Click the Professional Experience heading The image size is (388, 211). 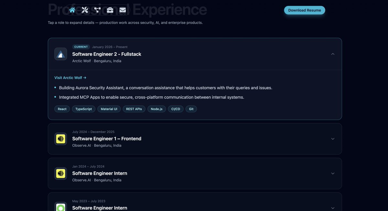click(x=127, y=9)
